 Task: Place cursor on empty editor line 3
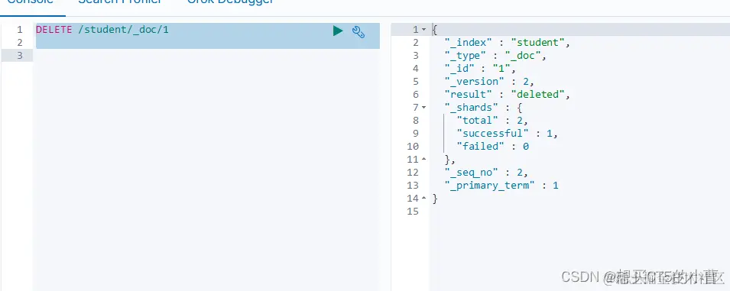206,56
